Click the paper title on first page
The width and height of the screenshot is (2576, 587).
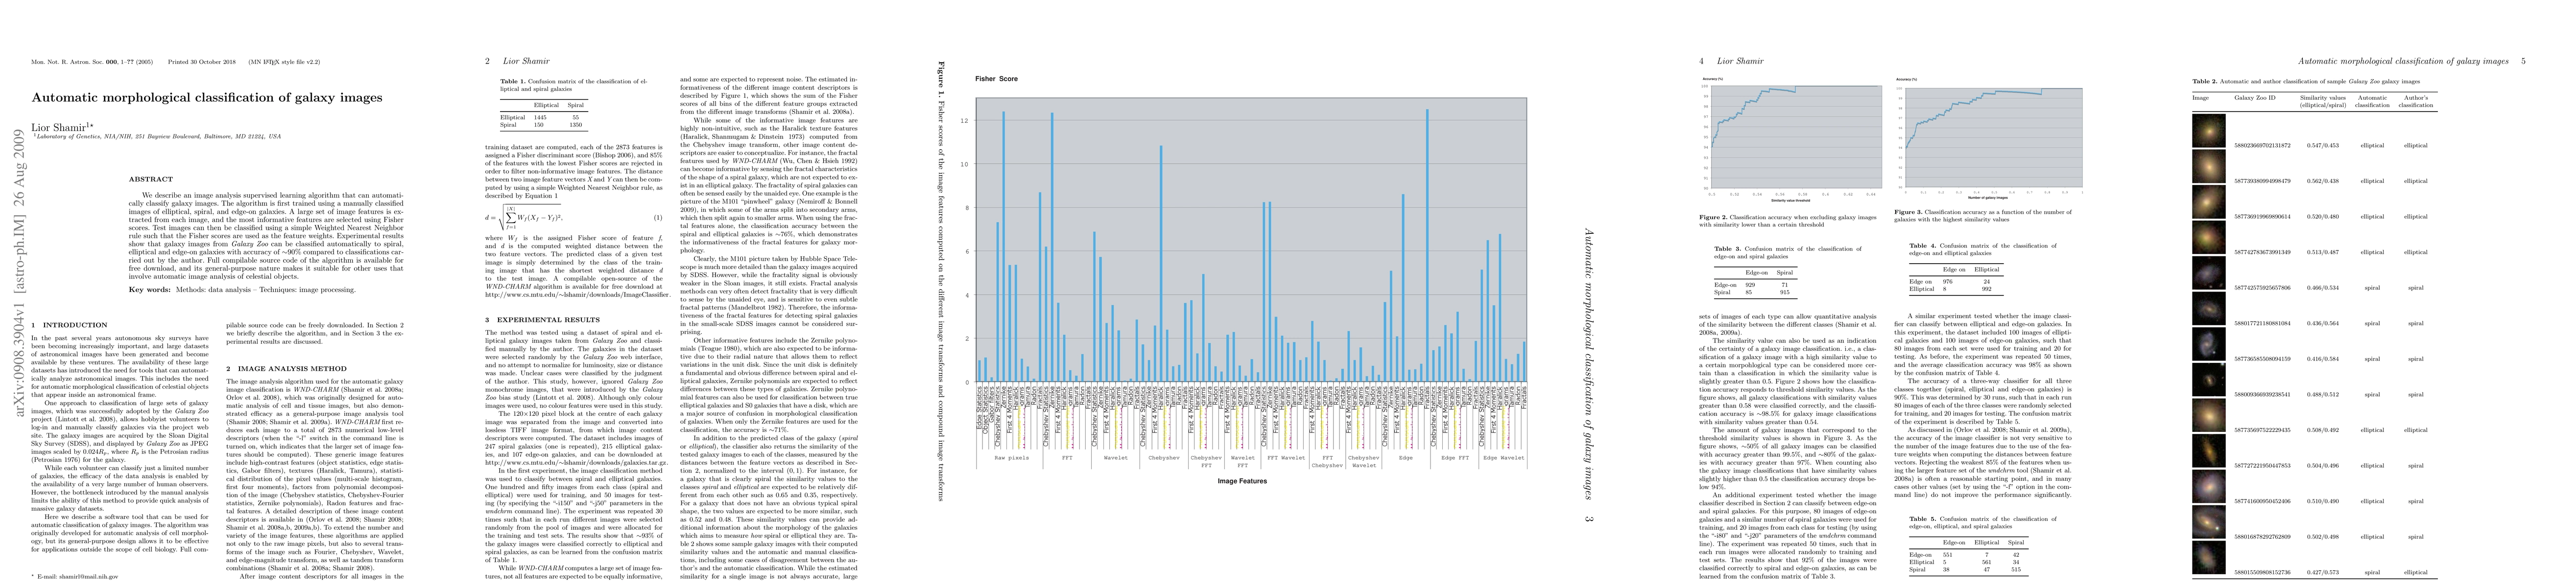(x=207, y=98)
